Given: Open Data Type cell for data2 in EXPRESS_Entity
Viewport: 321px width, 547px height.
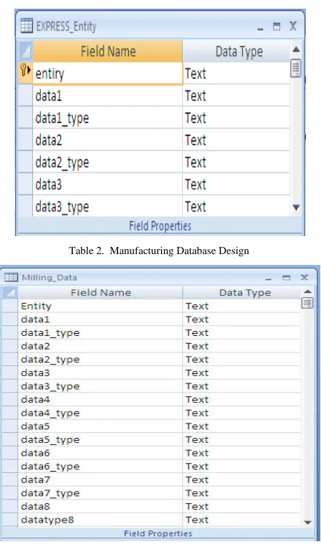Looking at the screenshot, I should click(x=236, y=139).
